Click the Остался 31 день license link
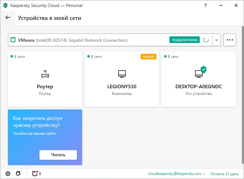 coord(224,174)
